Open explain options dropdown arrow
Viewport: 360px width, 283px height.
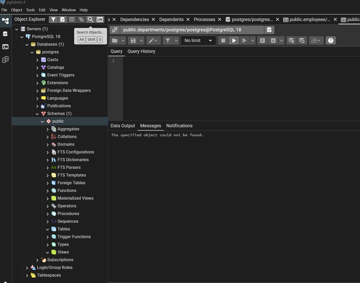coord(281,41)
